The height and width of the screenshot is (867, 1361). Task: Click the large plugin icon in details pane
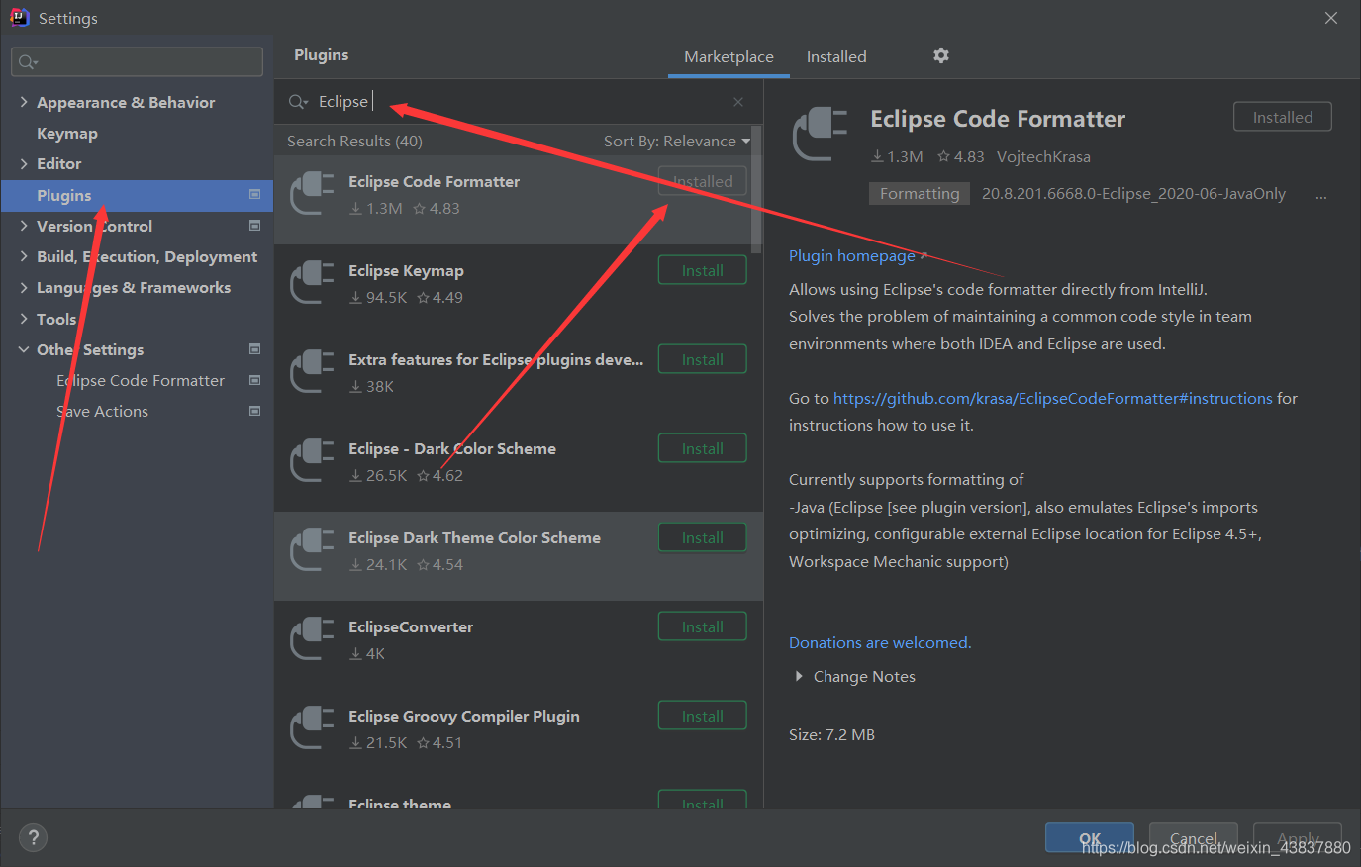click(821, 135)
